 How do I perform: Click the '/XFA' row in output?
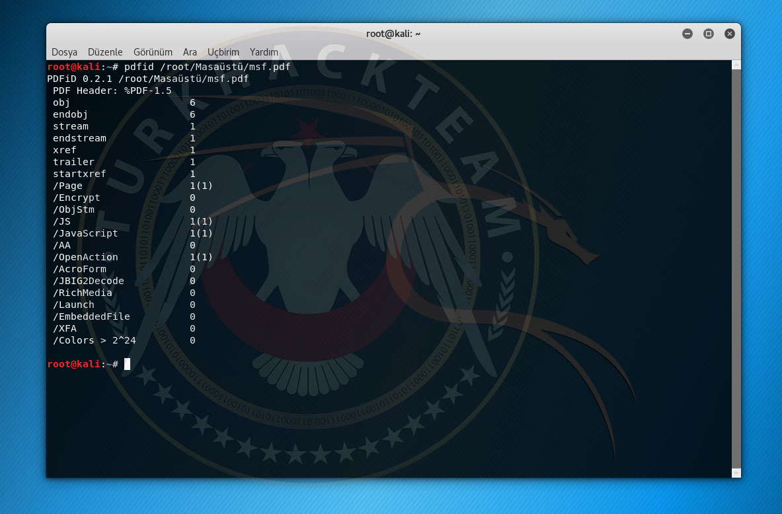pos(124,328)
